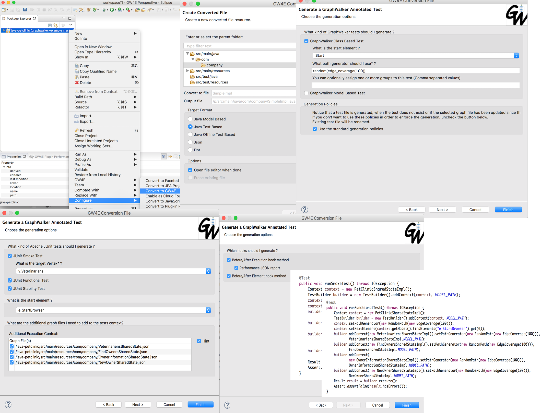
Task: Uncheck Performance JSON report
Action: (236, 268)
